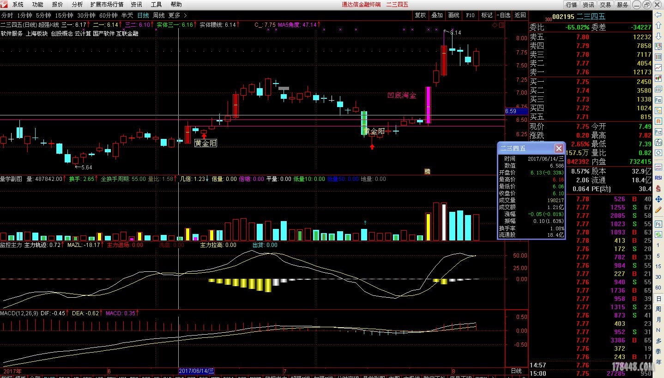664x378 pixels.
Task: Expand the 更多 periods list
Action: coord(177,15)
